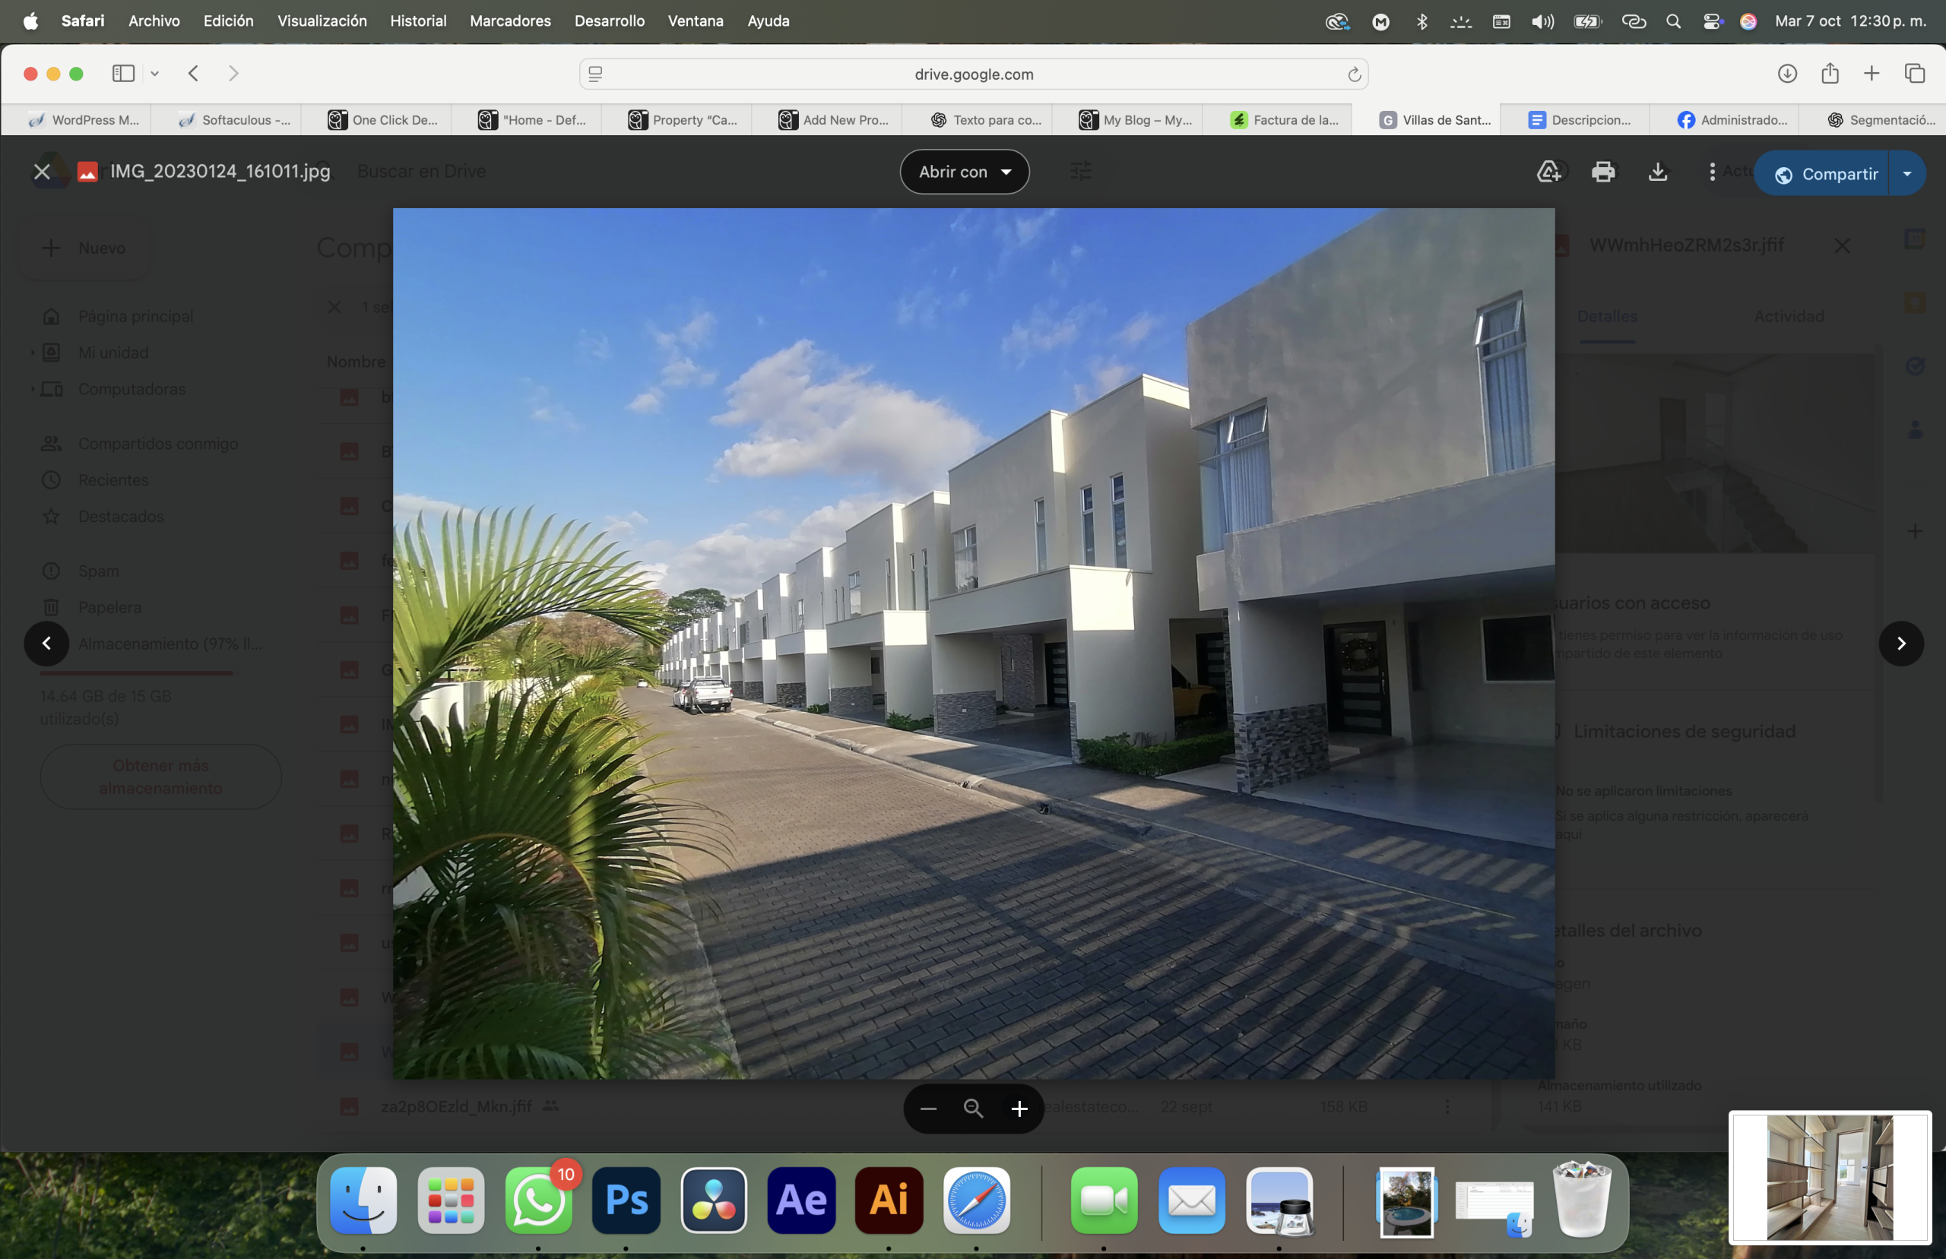Click the magnifier reset zoom icon
The image size is (1946, 1259).
[x=973, y=1109]
